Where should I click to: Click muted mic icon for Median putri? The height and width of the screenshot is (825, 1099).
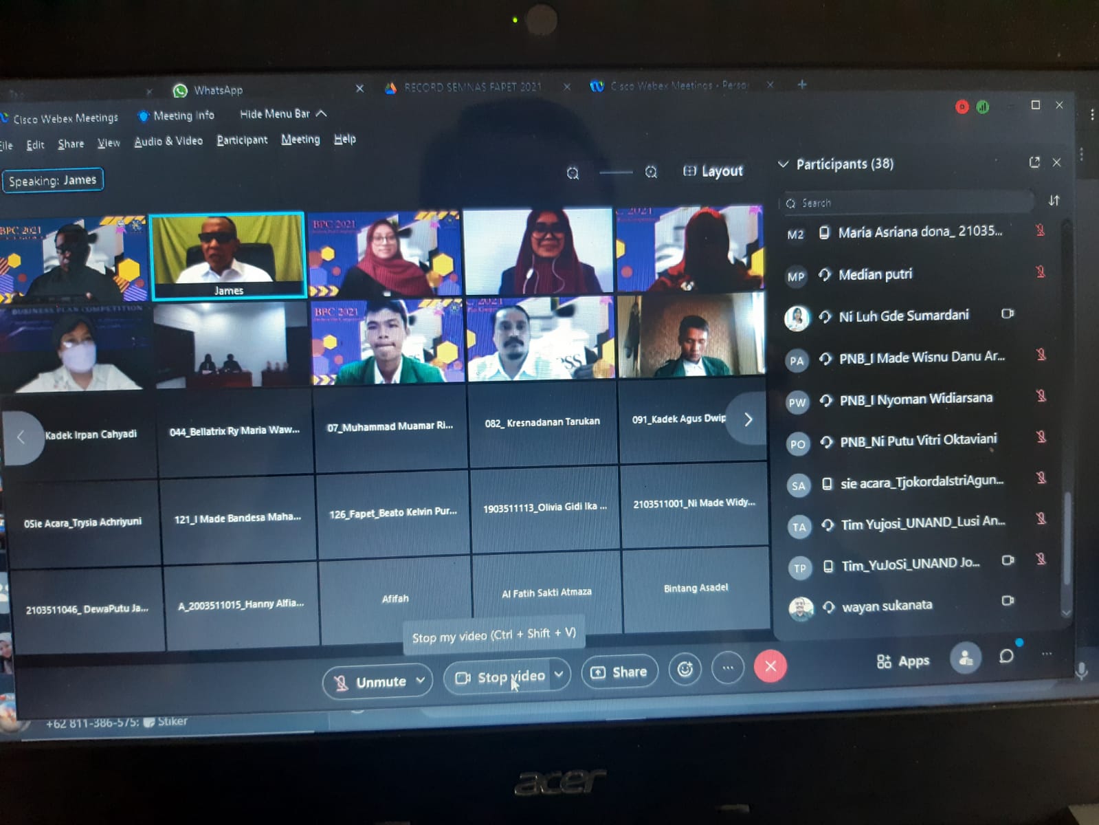(x=1041, y=272)
